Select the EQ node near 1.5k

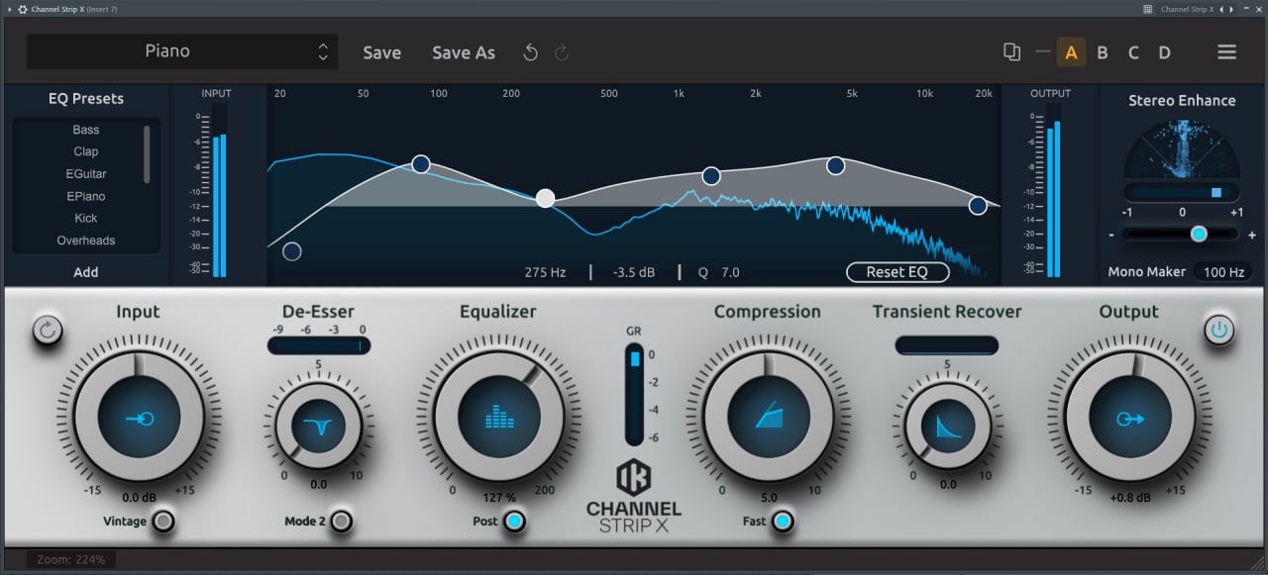[710, 176]
